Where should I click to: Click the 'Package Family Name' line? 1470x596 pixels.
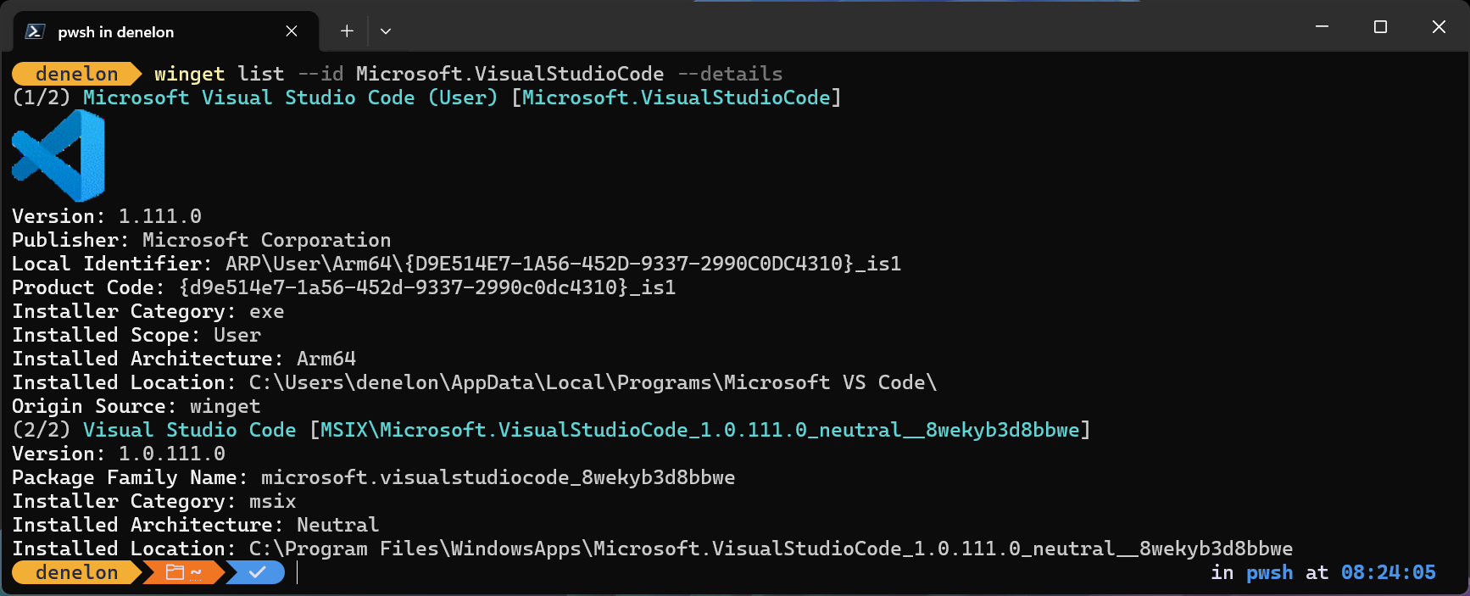point(373,477)
